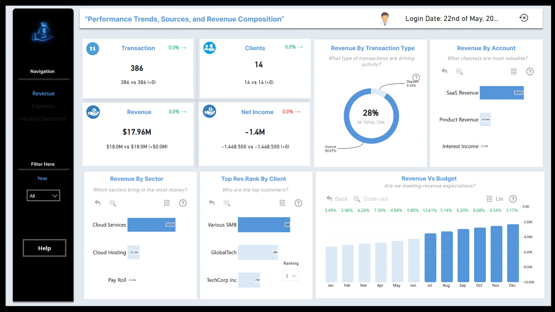Open Expenses page in navigation
The width and height of the screenshot is (555, 312).
pyautogui.click(x=43, y=106)
